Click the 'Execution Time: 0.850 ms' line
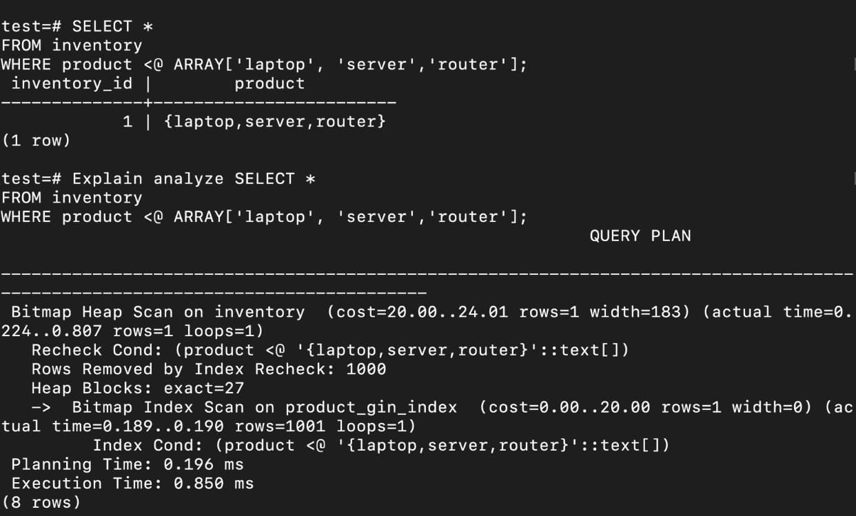856x516 pixels. pos(132,484)
